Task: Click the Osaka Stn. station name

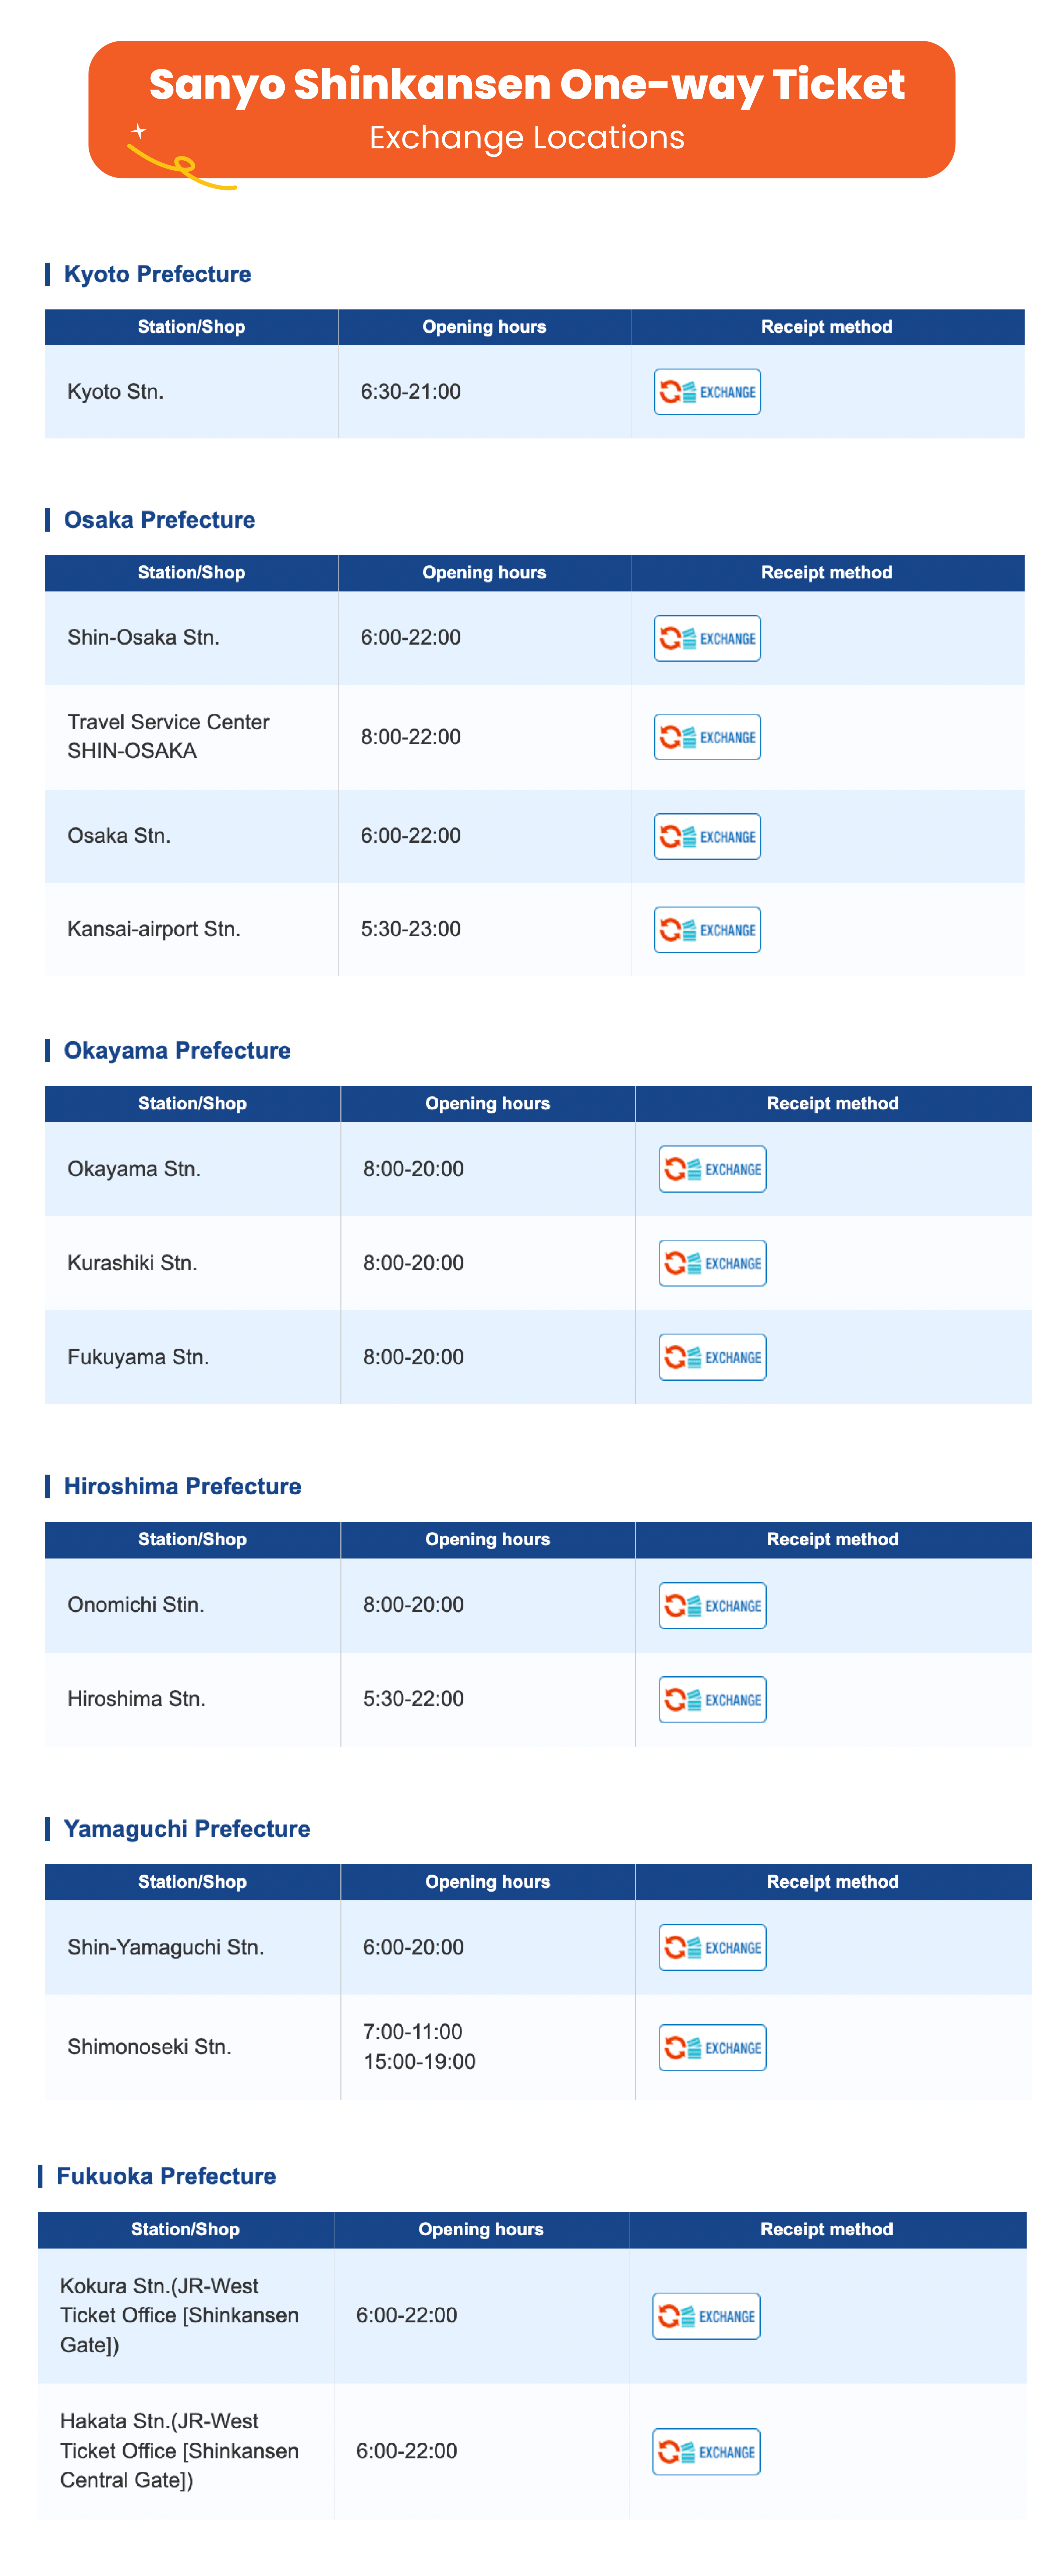Action: (x=119, y=836)
